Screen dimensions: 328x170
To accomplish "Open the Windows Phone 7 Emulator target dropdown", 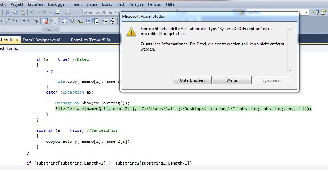I will pyautogui.click(x=102, y=13).
